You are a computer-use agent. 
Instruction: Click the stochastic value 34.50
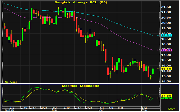[166, 96]
